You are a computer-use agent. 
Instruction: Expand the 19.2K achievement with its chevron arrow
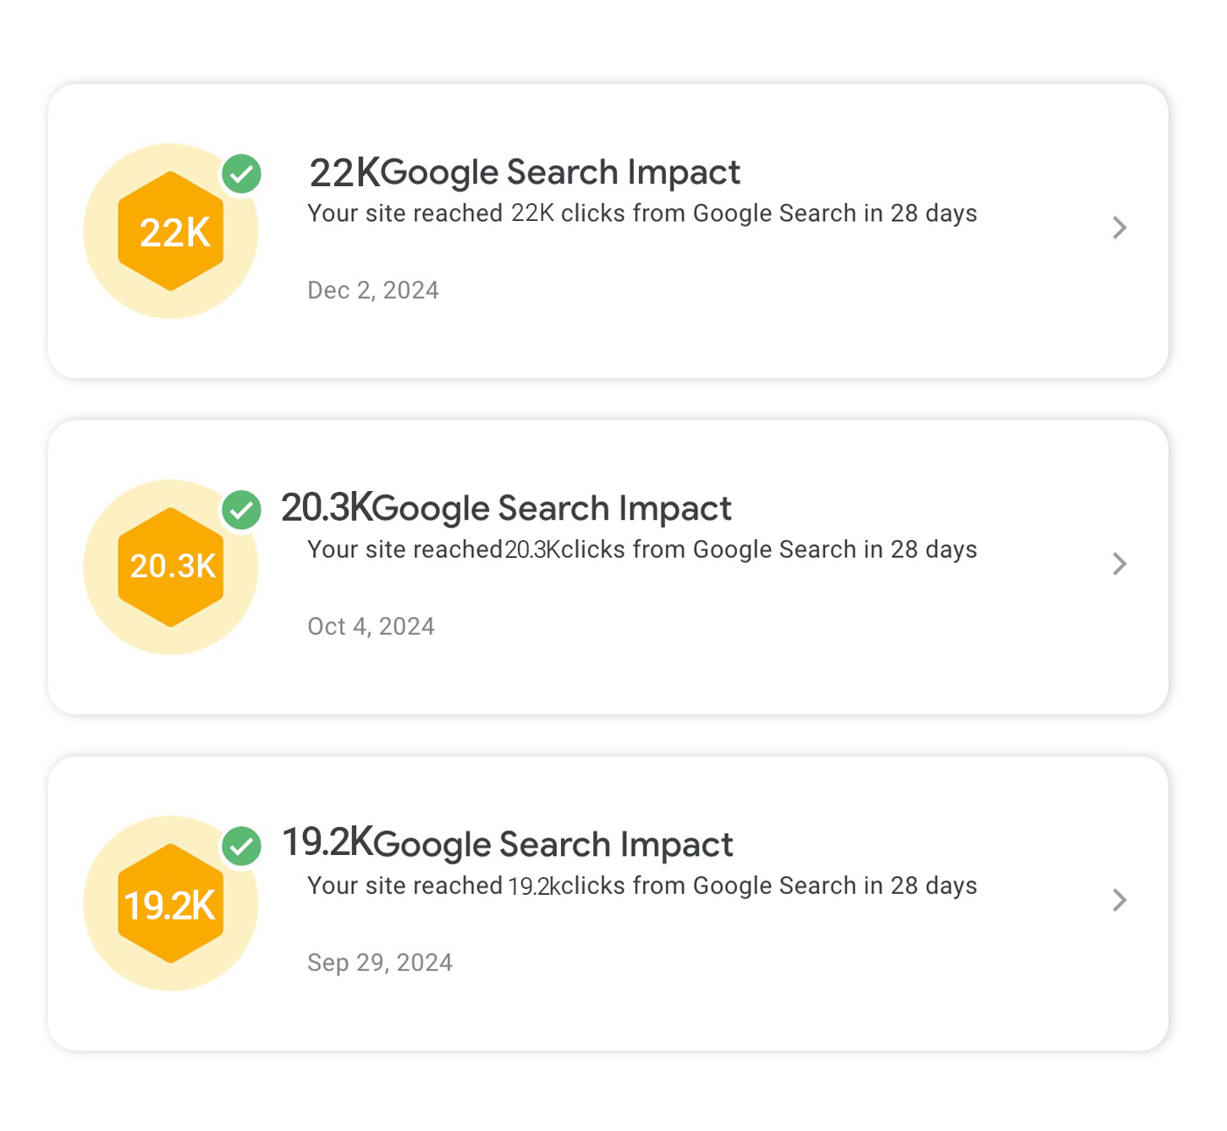tap(1120, 900)
